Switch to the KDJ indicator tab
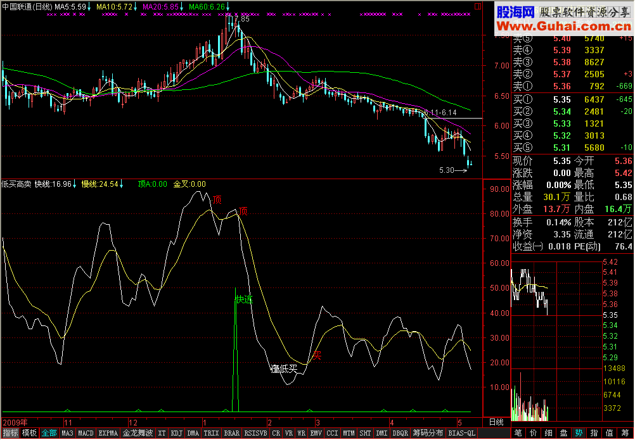Image resolution: width=635 pixels, height=440 pixels. (177, 433)
